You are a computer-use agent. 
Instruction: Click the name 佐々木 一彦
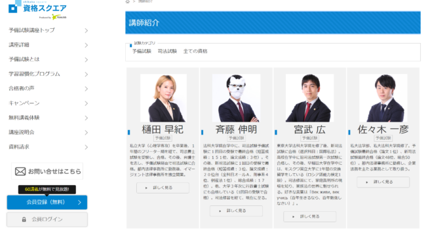click(x=383, y=129)
